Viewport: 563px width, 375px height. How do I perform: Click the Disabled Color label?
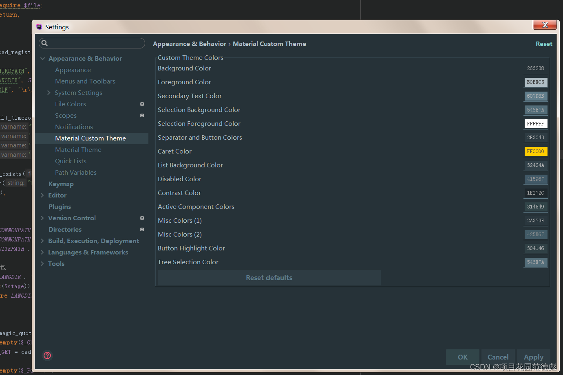pyautogui.click(x=179, y=179)
